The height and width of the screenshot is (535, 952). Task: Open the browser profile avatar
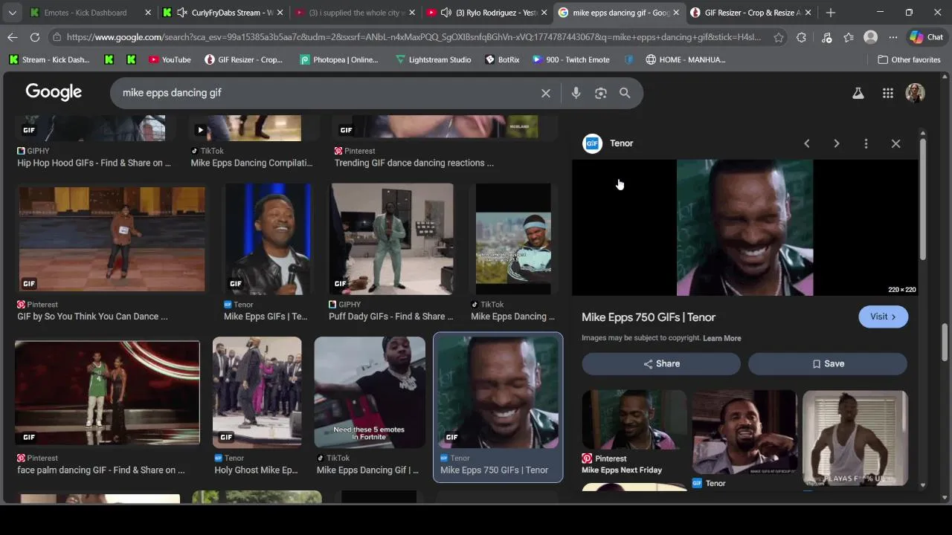pyautogui.click(x=870, y=37)
